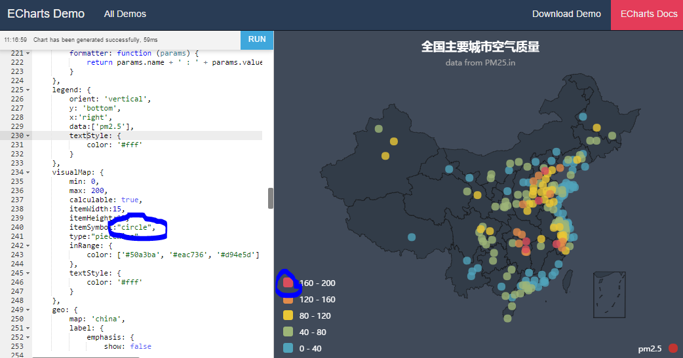Toggle the 80 - 120 yellow legend piece

[288, 315]
